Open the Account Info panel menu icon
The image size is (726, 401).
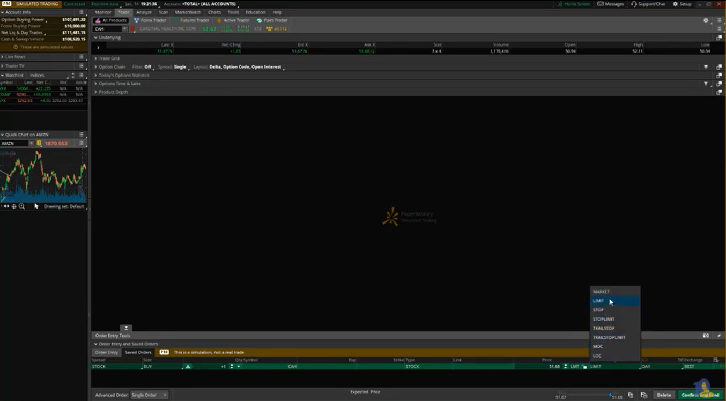coord(82,12)
